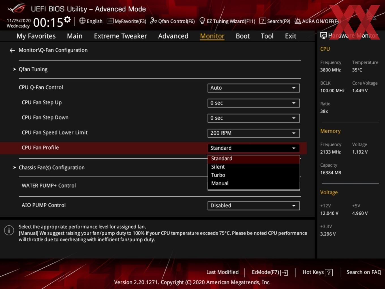Open Search(F9) question icon

[x=263, y=21]
